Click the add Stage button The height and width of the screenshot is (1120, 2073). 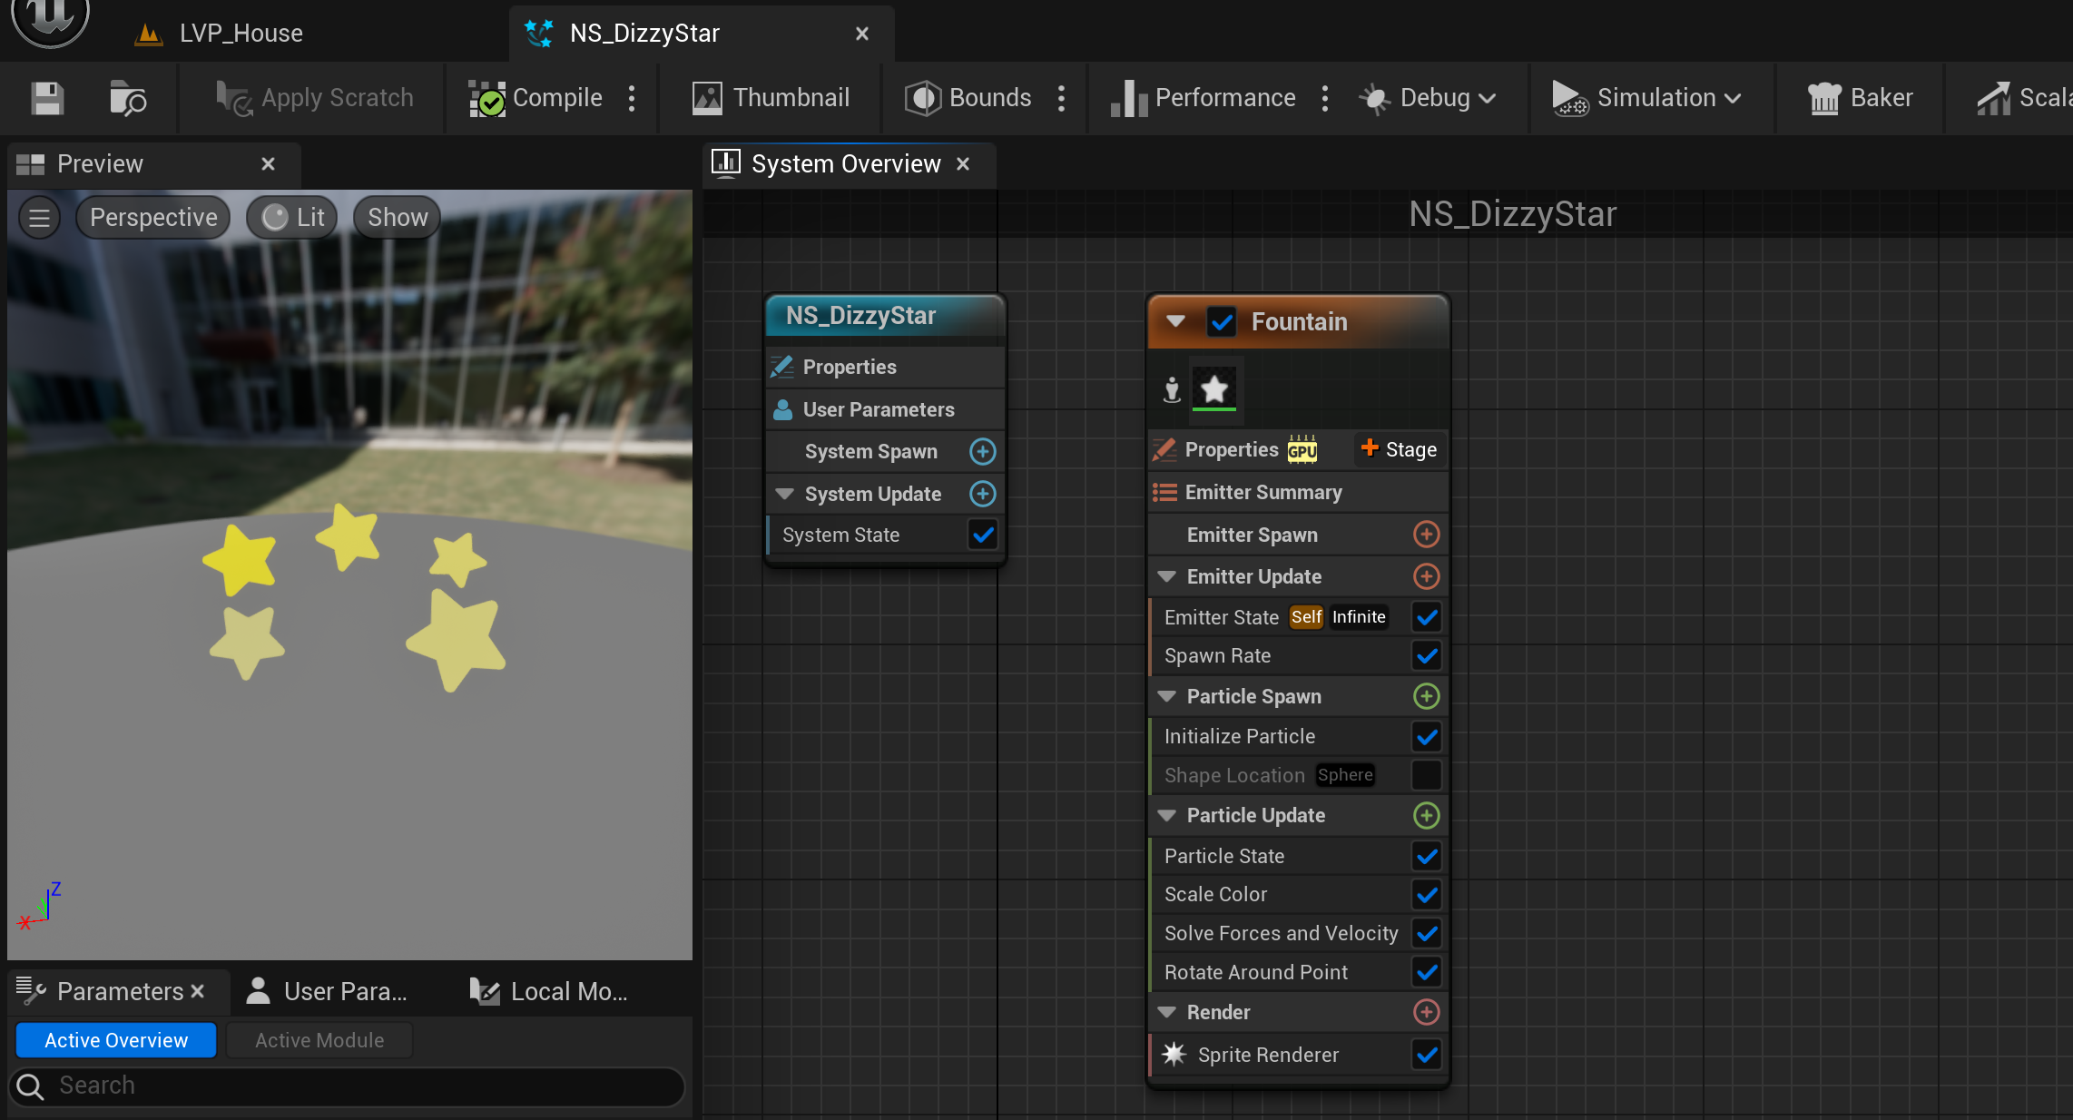click(x=1400, y=449)
